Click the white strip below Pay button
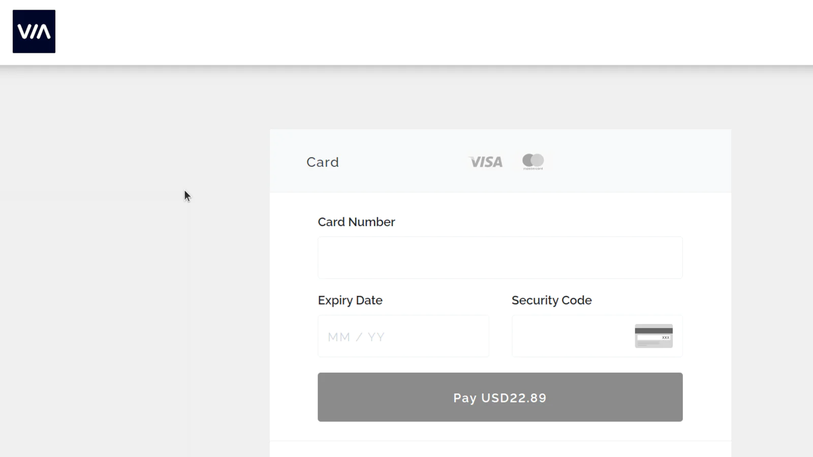 (x=500, y=431)
